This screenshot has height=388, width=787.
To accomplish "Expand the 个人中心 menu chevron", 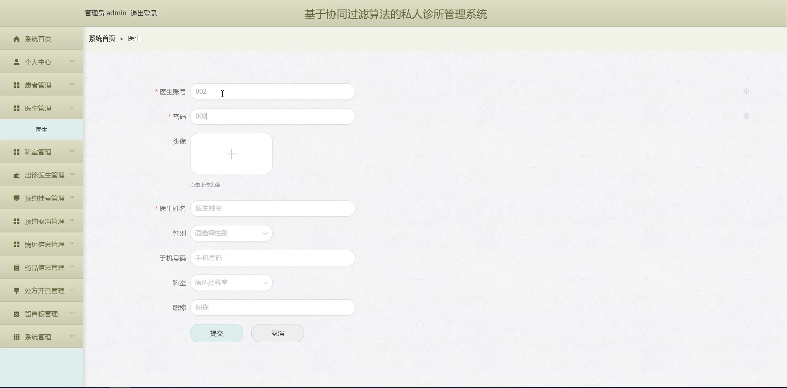I will coord(72,61).
